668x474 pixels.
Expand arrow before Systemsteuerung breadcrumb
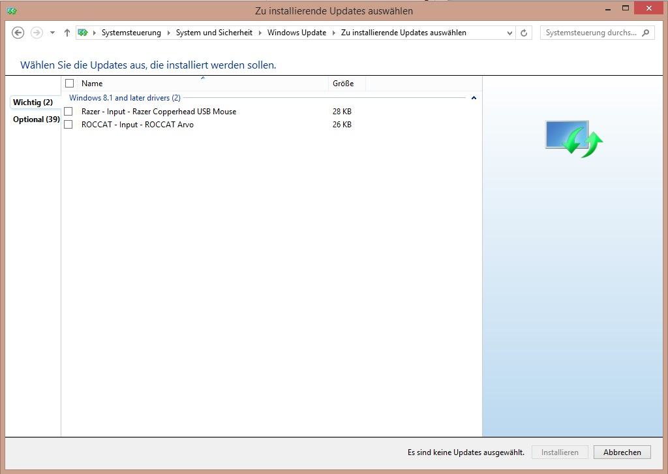click(x=94, y=33)
